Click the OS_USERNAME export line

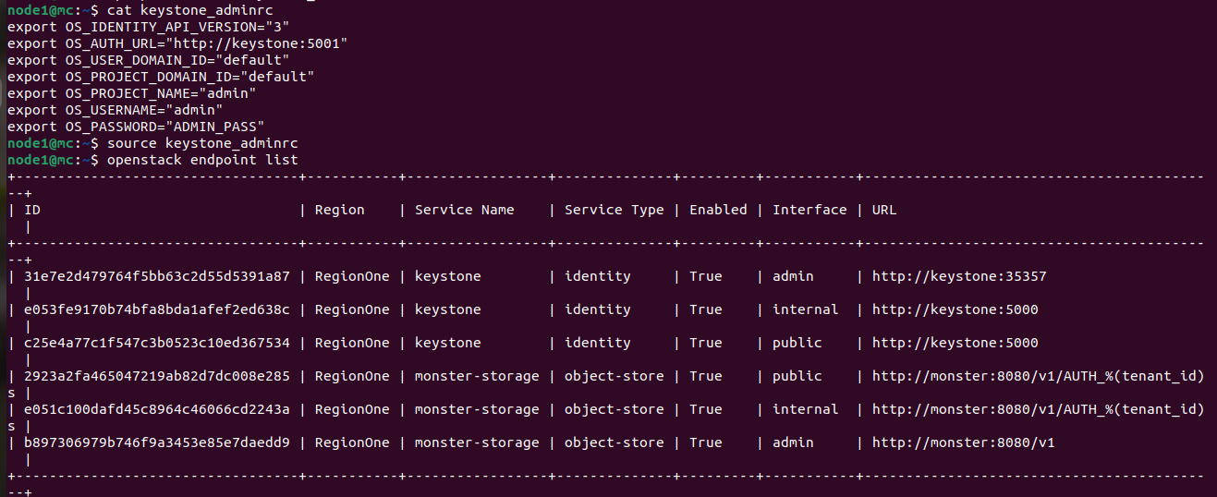coord(116,110)
